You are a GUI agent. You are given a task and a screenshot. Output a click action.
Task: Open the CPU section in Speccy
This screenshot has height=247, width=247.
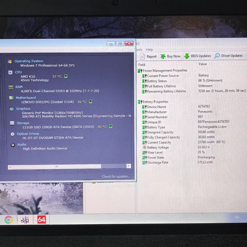pyautogui.click(x=18, y=72)
